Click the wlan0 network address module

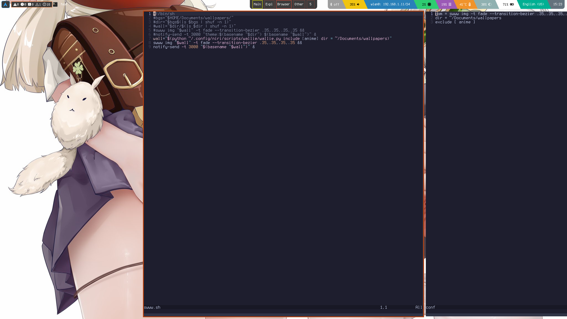390,4
